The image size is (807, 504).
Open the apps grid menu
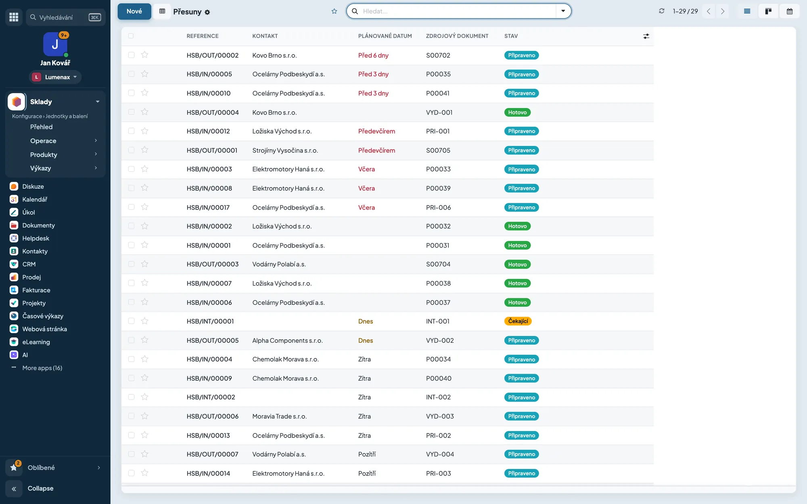click(x=14, y=17)
